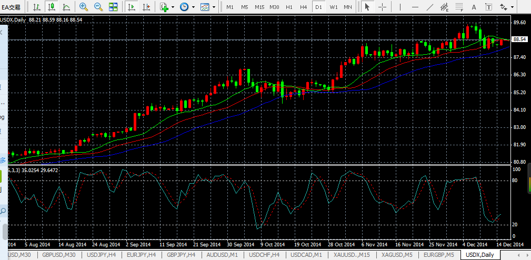This screenshot has width=531, height=260.
Task: Open the add indicators list icon
Action: pyautogui.click(x=164, y=7)
